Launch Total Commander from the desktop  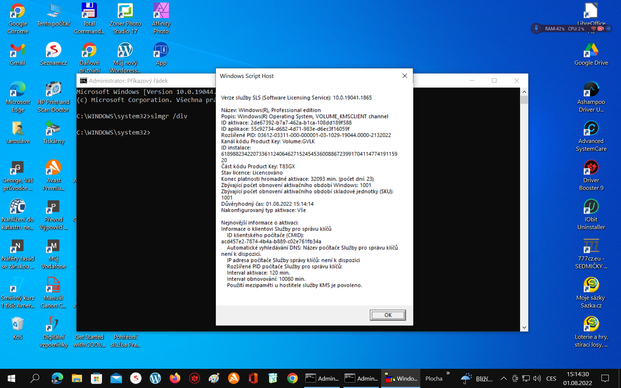click(89, 18)
